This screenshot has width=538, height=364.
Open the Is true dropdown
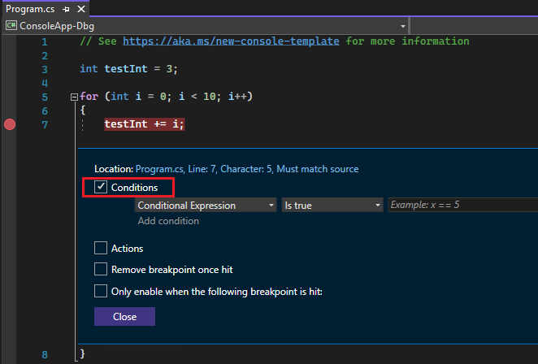coord(331,206)
